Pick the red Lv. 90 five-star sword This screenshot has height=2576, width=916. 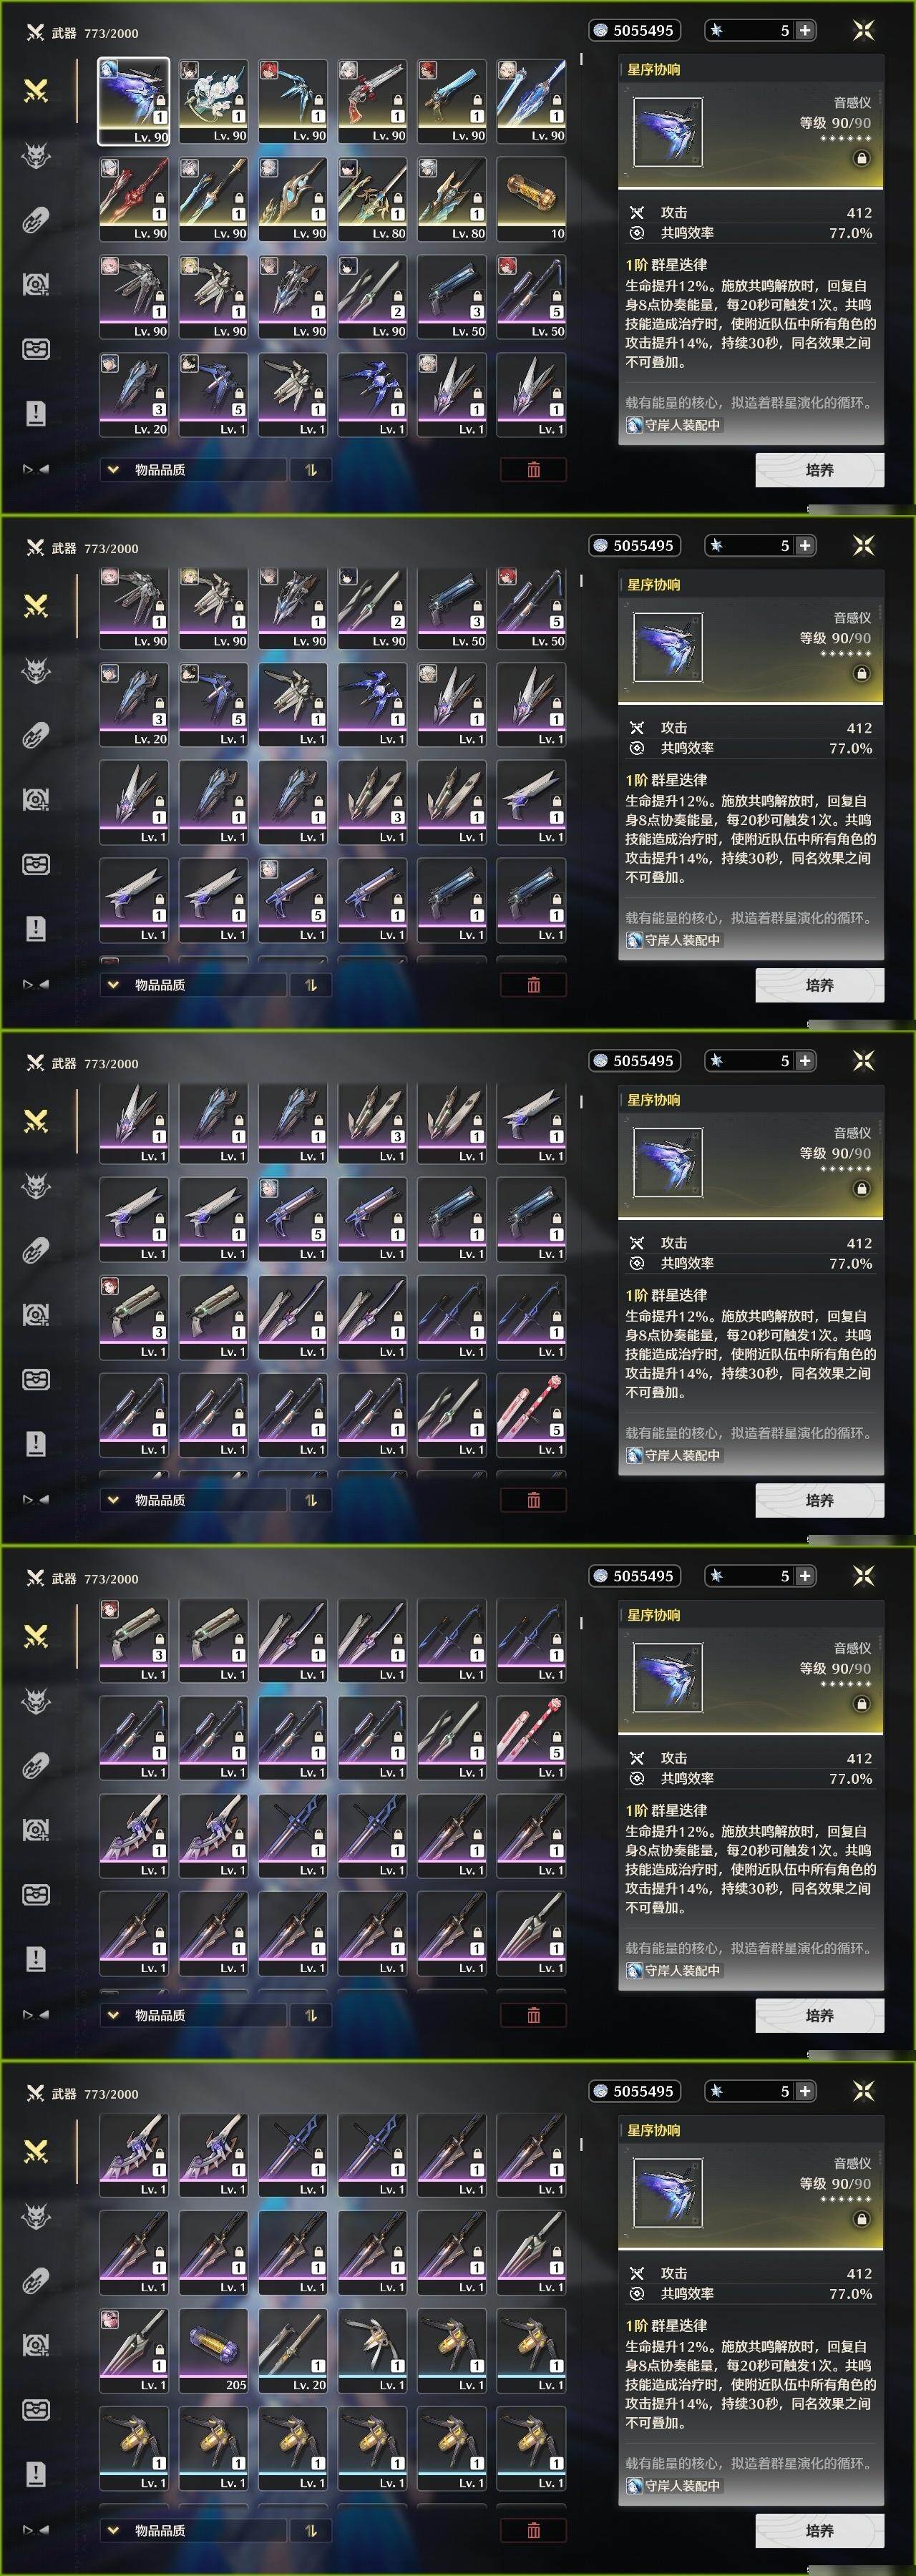click(x=133, y=199)
